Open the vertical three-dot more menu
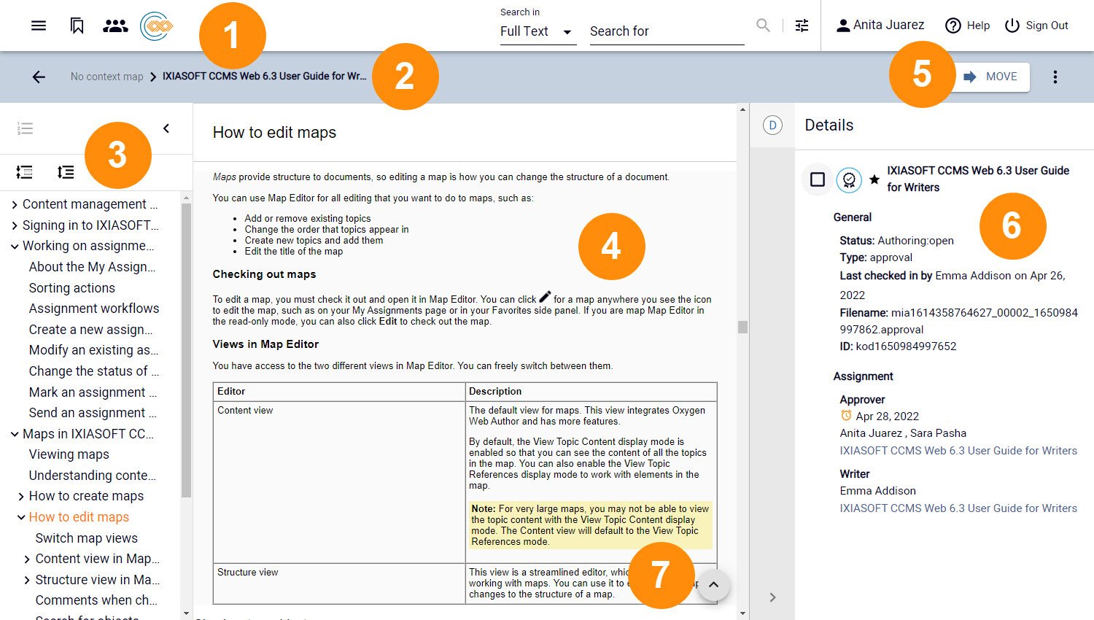This screenshot has height=620, width=1094. (x=1055, y=77)
